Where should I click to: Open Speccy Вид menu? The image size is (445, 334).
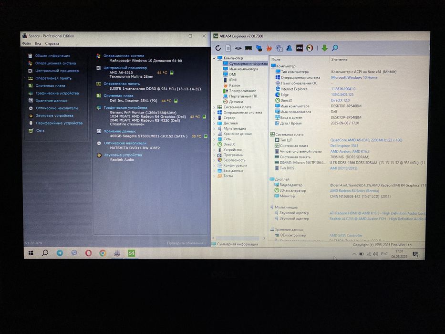click(38, 43)
